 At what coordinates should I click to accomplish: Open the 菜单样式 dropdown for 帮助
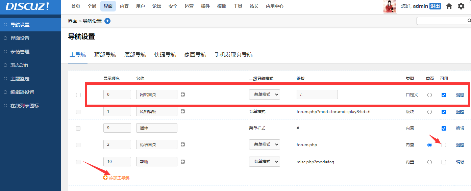pyautogui.click(x=265, y=162)
